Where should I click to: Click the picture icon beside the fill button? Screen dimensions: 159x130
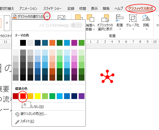click(61, 17)
